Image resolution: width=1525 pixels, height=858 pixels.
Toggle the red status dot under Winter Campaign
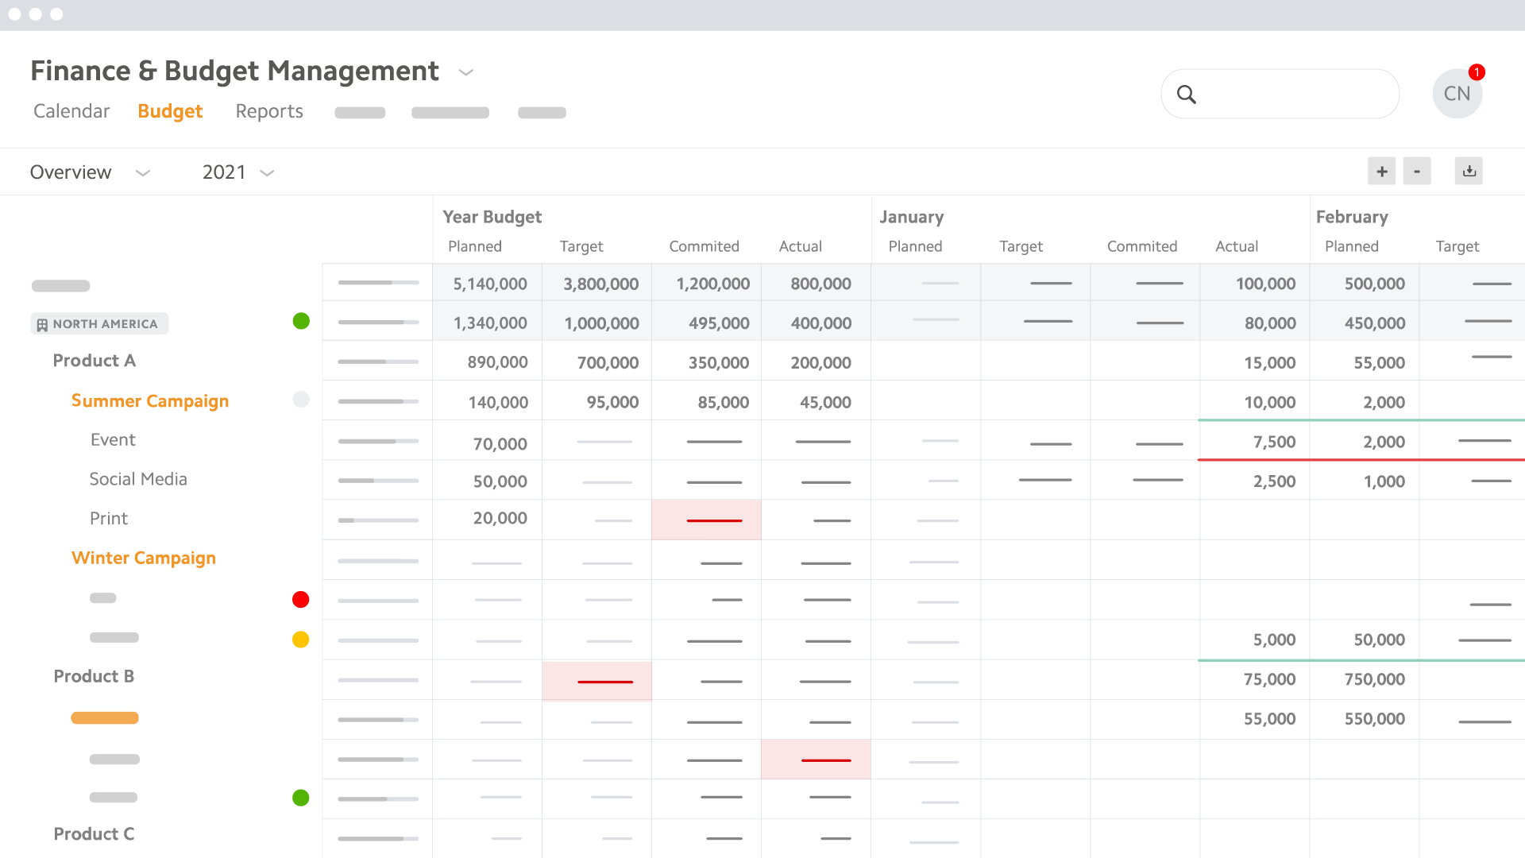pyautogui.click(x=300, y=600)
